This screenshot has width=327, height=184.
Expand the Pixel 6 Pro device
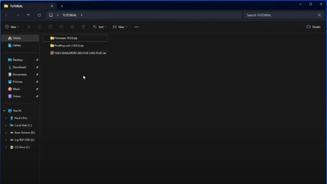(x=6, y=118)
